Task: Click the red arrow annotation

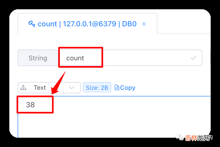Action: [58, 83]
